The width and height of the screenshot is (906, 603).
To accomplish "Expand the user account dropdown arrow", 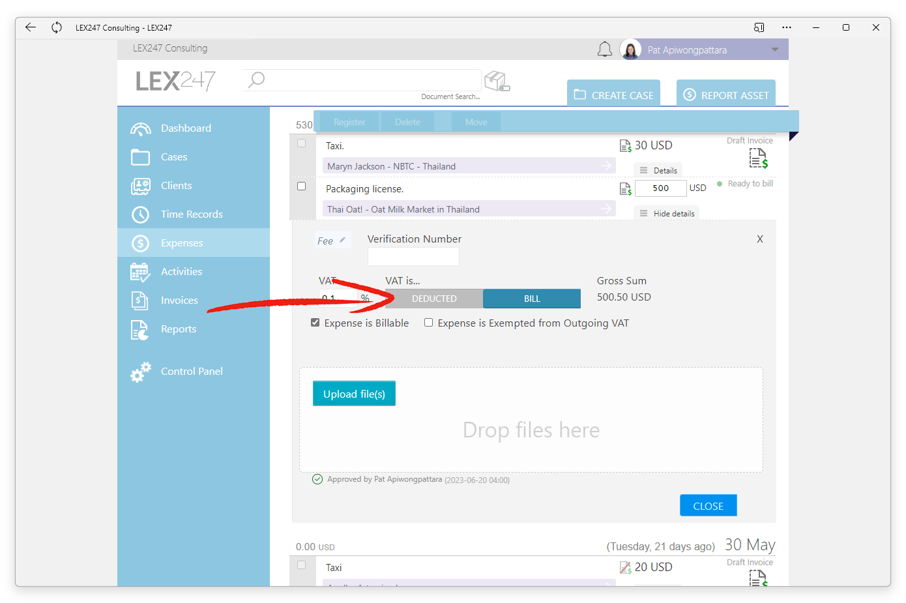I will 775,50.
